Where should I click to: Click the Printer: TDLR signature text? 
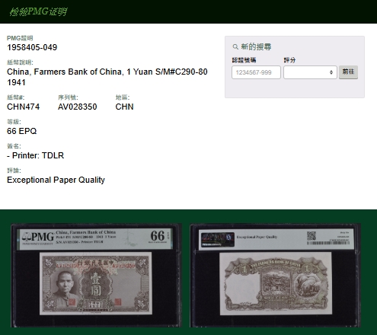(x=38, y=155)
